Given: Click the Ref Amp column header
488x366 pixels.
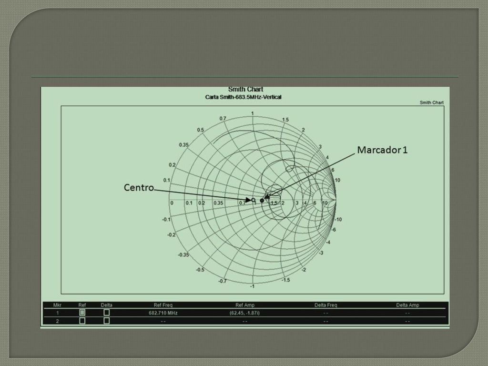Looking at the screenshot, I should (245, 305).
